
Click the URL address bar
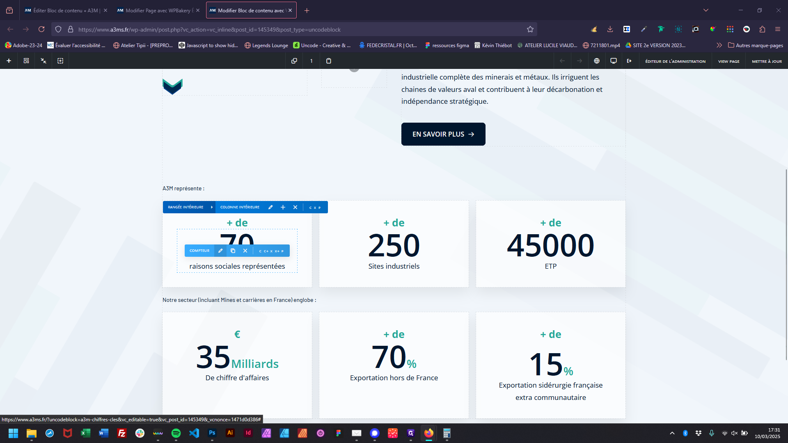[294, 29]
